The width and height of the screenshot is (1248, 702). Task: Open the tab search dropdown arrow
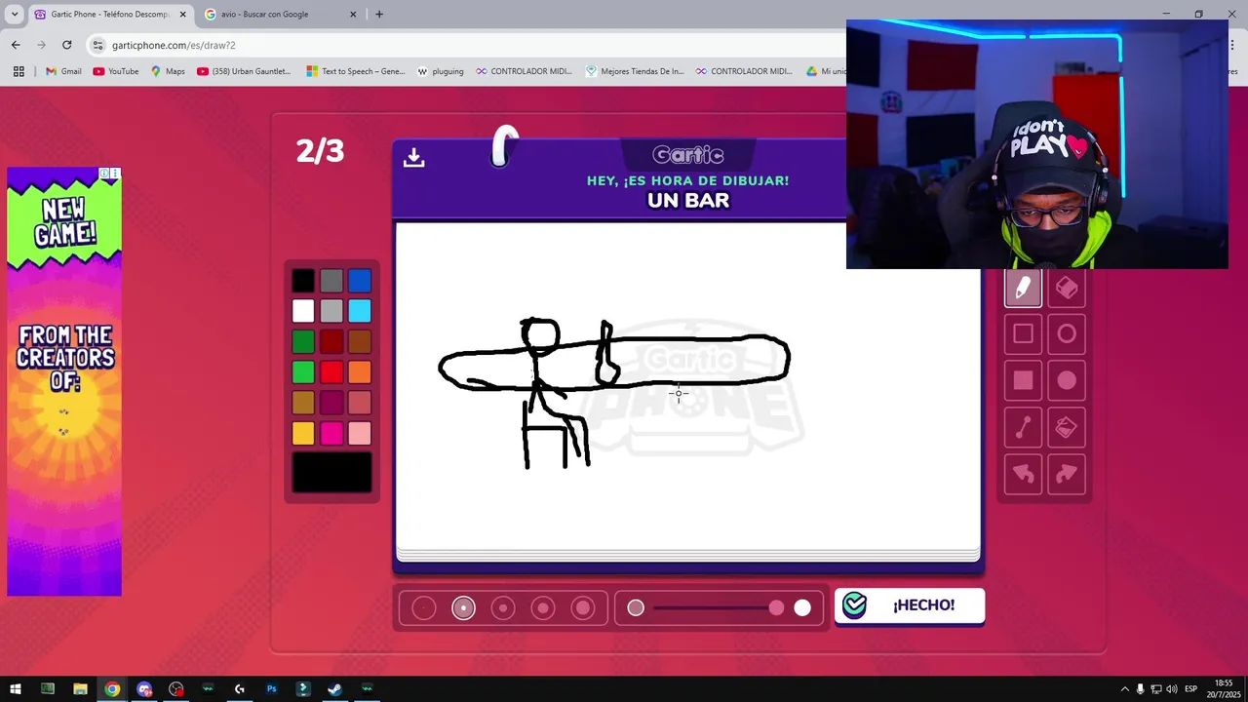click(x=15, y=15)
